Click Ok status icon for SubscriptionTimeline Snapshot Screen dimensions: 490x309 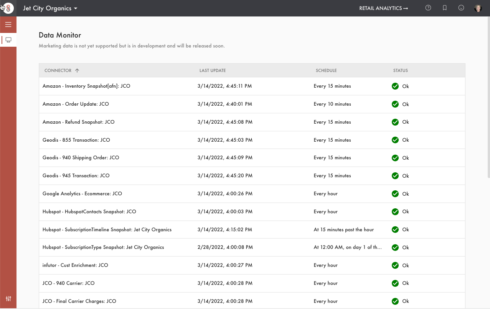click(395, 230)
